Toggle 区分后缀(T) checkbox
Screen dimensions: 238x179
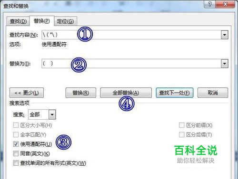[x=181, y=135]
